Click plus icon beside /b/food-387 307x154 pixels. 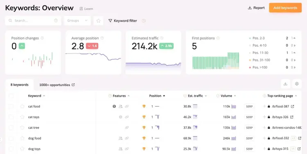click(264, 106)
